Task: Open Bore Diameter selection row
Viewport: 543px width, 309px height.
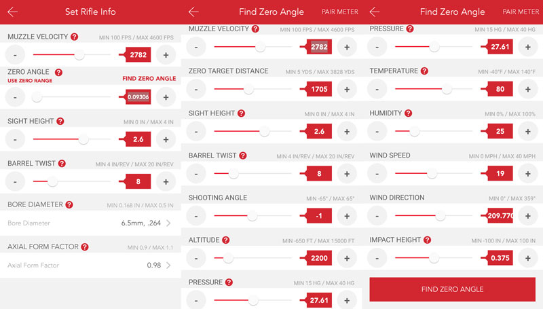Action: coord(90,223)
